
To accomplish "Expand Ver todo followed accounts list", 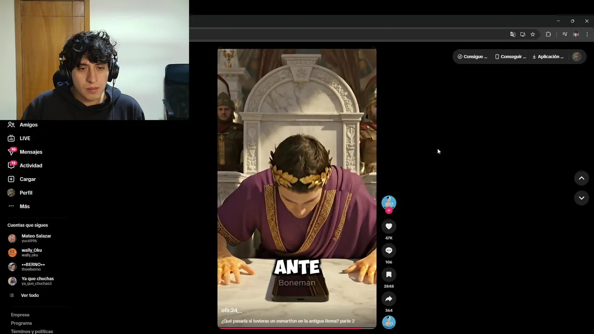I will tap(30, 295).
